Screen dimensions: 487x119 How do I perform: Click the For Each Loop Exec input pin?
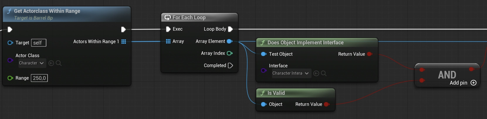(x=168, y=29)
